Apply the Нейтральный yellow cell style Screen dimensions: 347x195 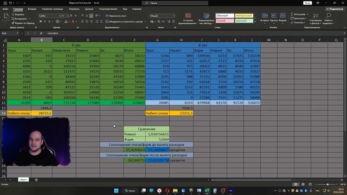coord(244,16)
